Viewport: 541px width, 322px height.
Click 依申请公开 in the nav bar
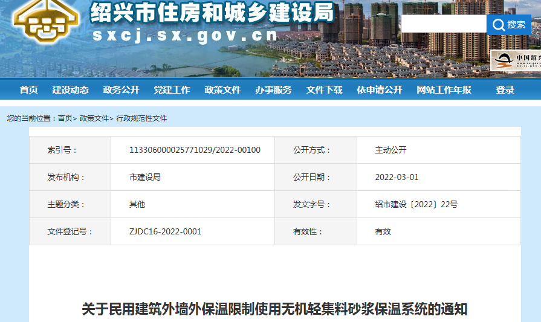[379, 89]
